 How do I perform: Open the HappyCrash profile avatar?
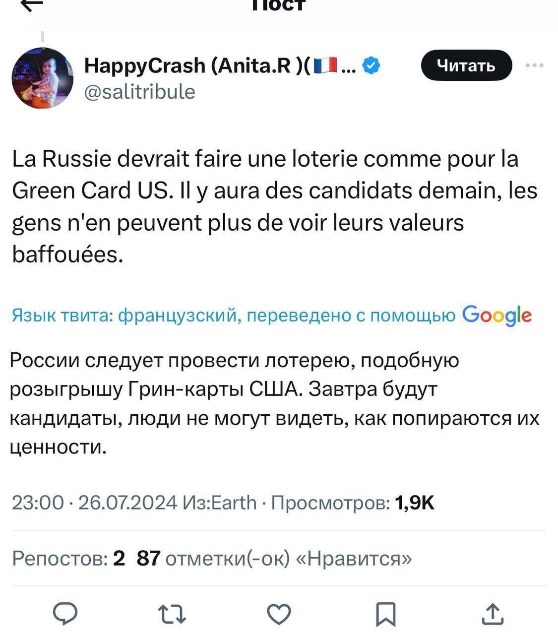(42, 78)
